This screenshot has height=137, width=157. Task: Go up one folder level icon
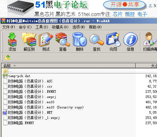tap(7, 57)
